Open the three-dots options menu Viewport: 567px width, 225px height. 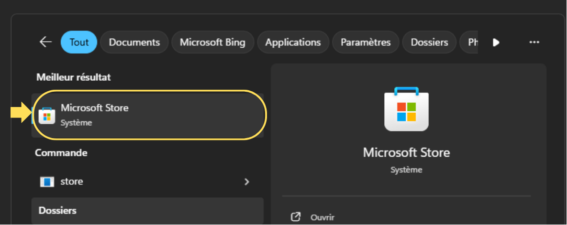(534, 42)
